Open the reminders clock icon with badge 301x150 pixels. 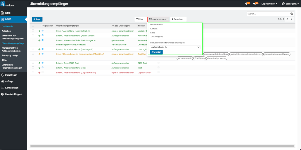247,3
